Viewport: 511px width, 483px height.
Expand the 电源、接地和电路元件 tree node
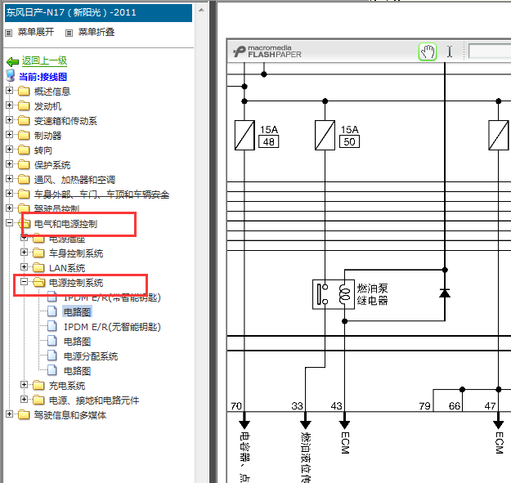[24, 399]
